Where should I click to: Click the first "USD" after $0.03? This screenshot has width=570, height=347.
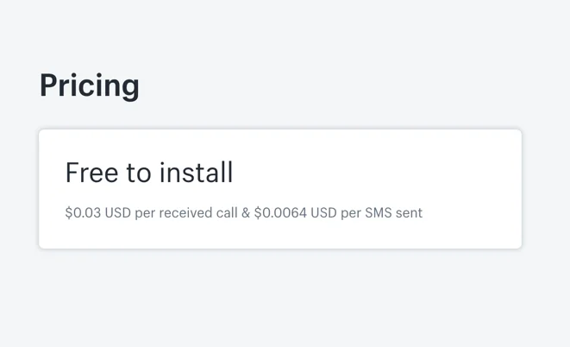117,212
